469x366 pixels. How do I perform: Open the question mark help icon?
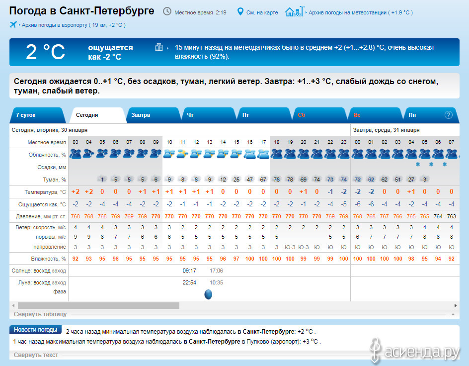pyautogui.click(x=448, y=115)
